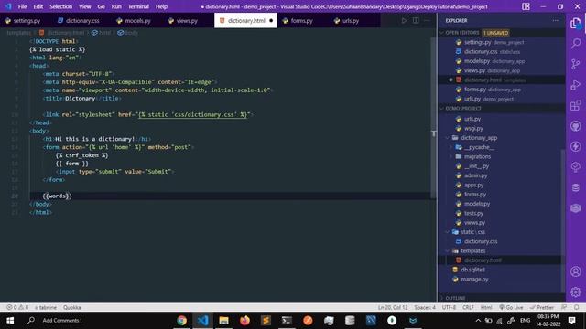Image resolution: width=586 pixels, height=329 pixels.
Task: Open the Thunder Client lightning icon
Action: pyautogui.click(x=576, y=146)
